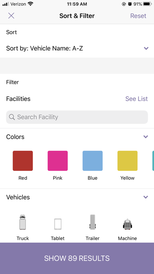
Task: Collapse the Colors section chevron
Action: 146,137
